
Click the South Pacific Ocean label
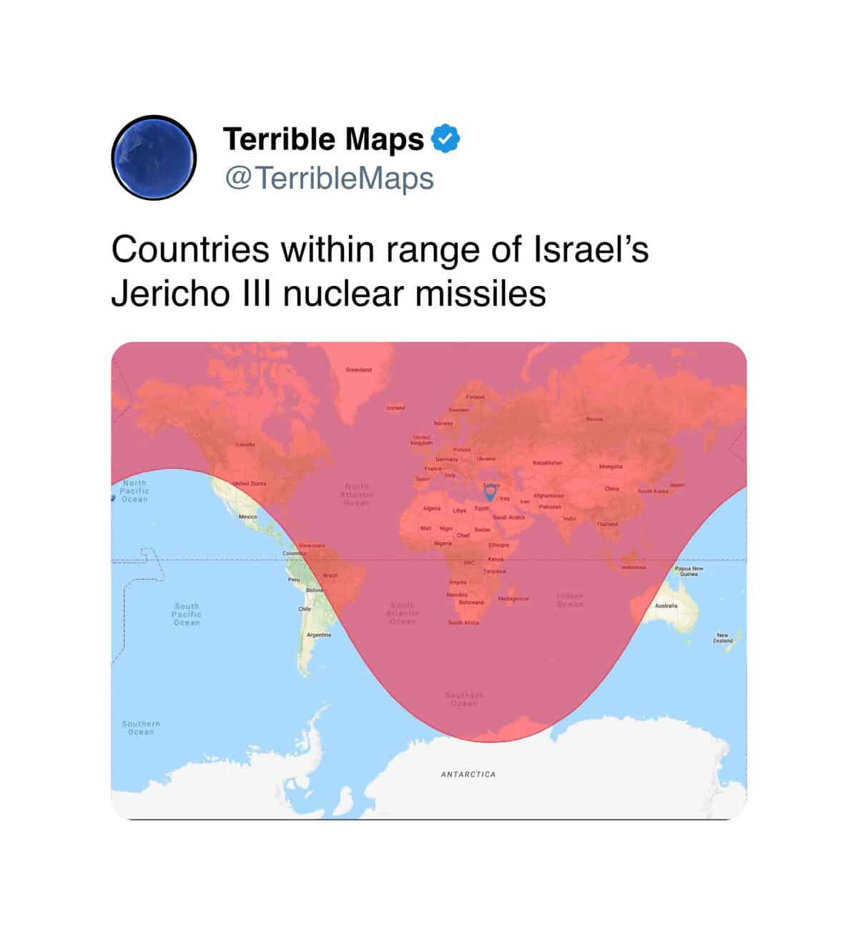coord(187,614)
